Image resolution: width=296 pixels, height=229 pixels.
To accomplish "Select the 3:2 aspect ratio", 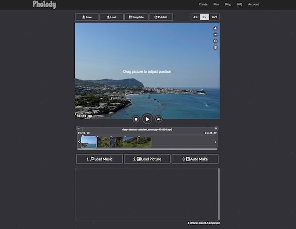I will click(x=204, y=17).
